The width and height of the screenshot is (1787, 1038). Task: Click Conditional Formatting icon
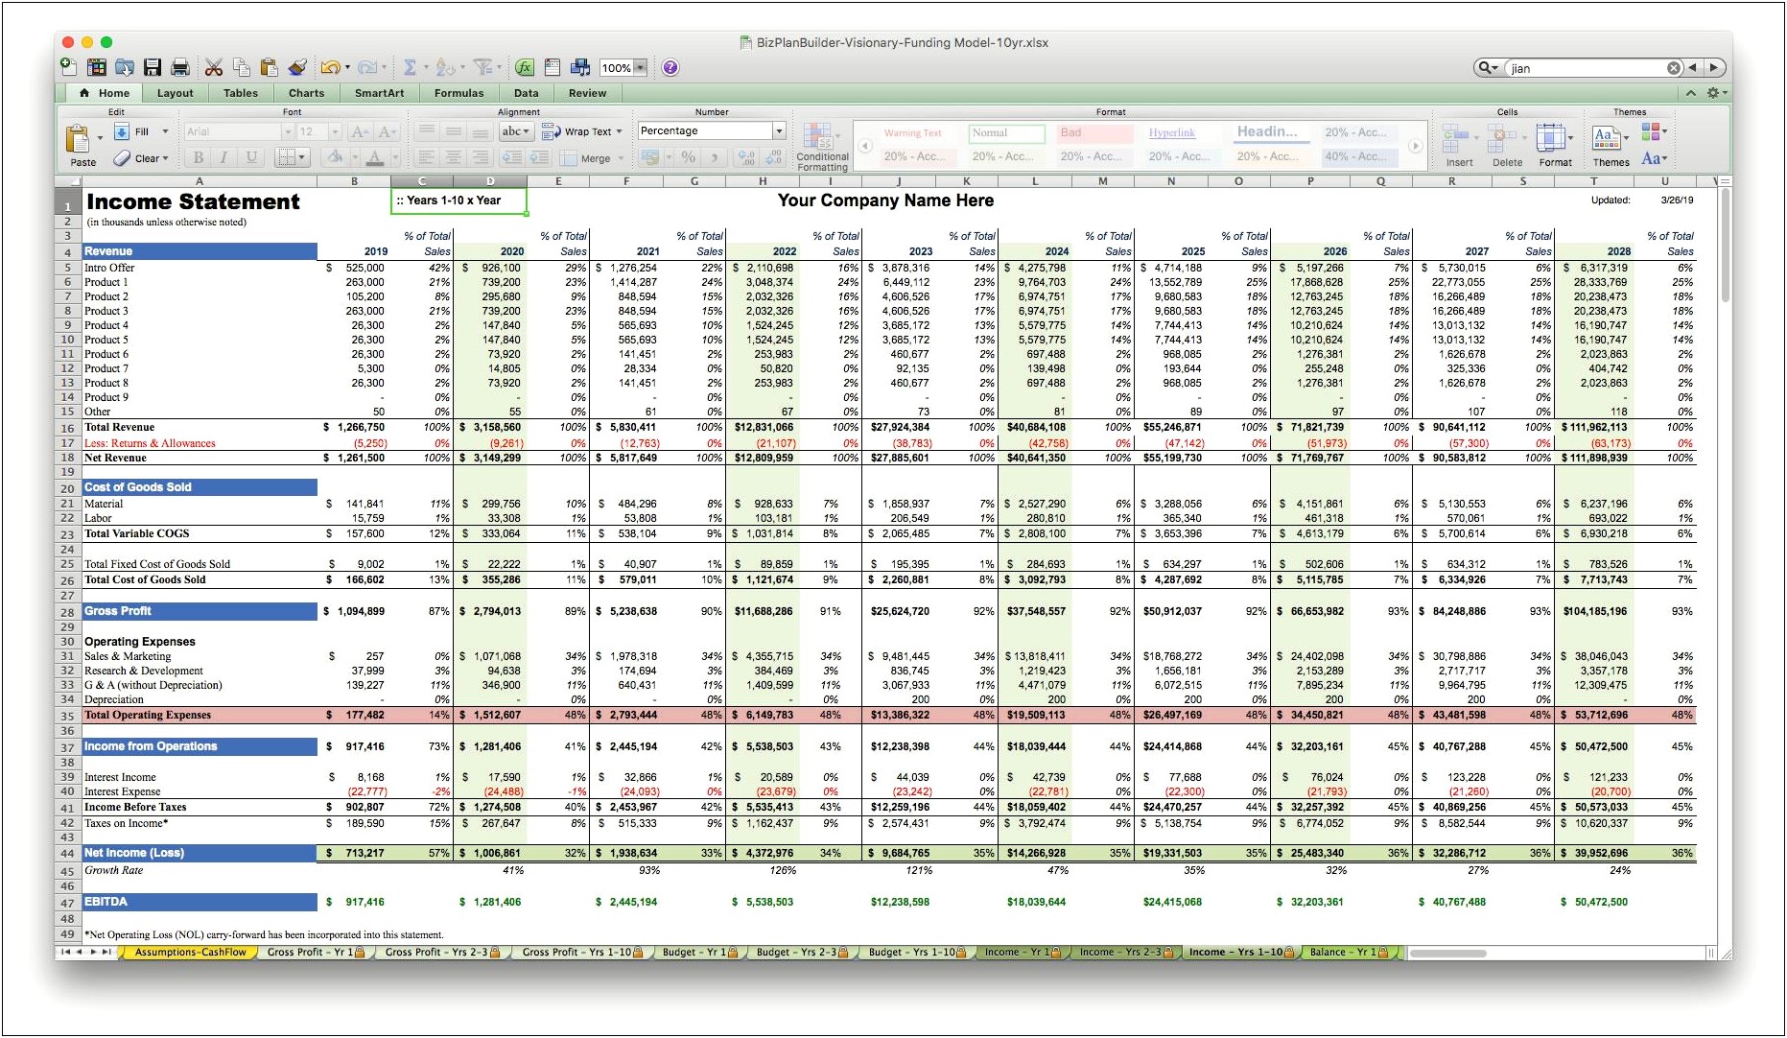[821, 146]
